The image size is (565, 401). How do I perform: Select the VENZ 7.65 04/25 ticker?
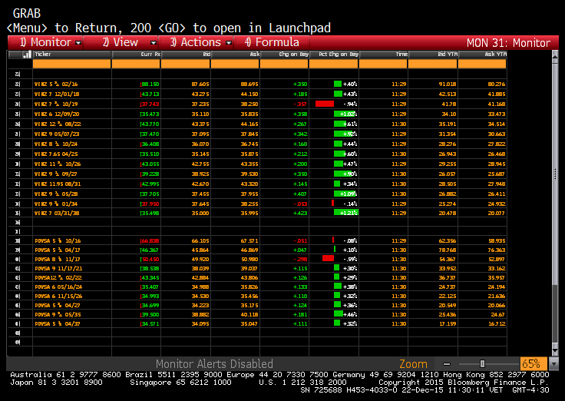(56, 154)
